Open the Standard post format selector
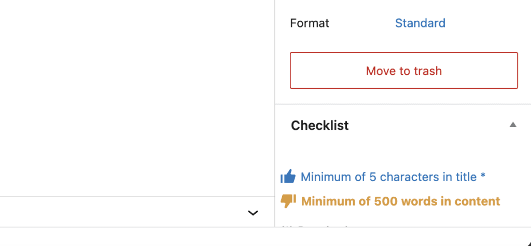The width and height of the screenshot is (531, 246). click(x=420, y=23)
